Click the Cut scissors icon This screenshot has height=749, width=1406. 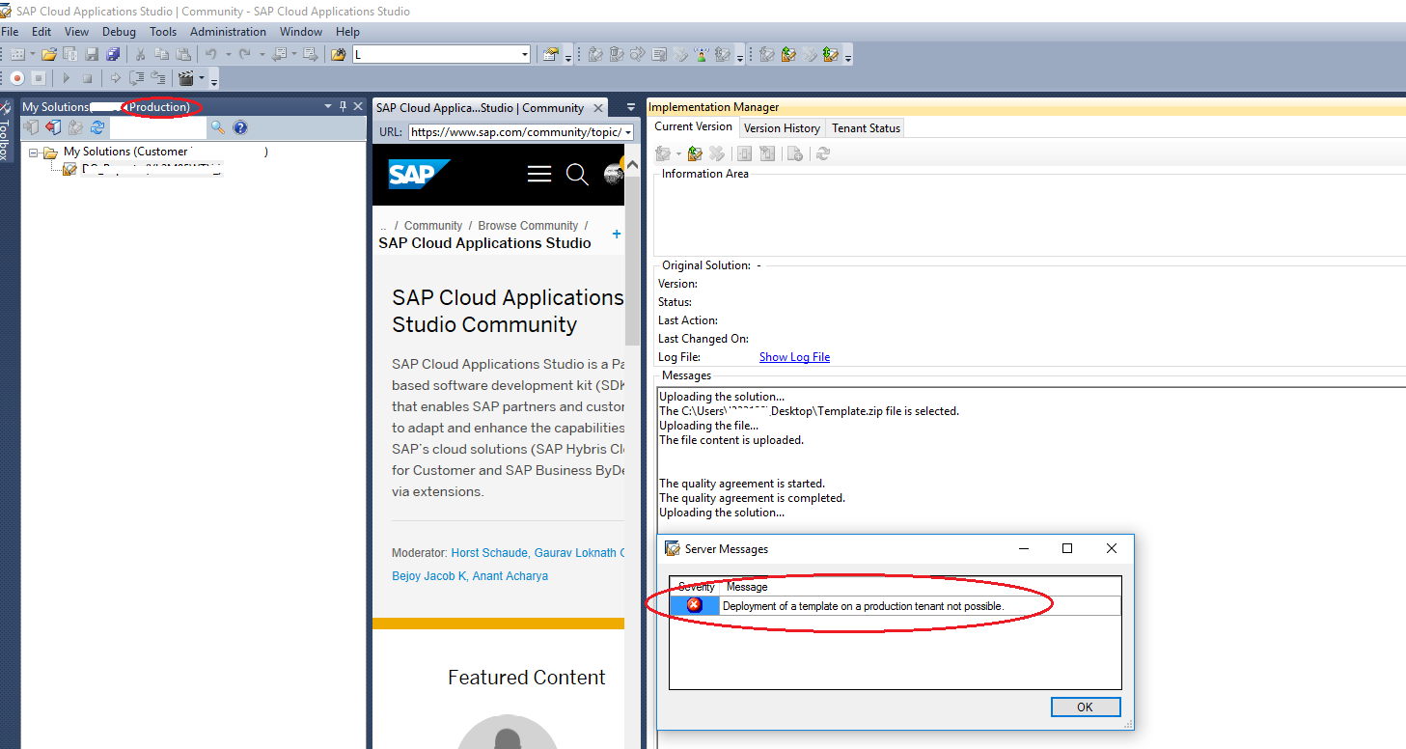click(140, 55)
